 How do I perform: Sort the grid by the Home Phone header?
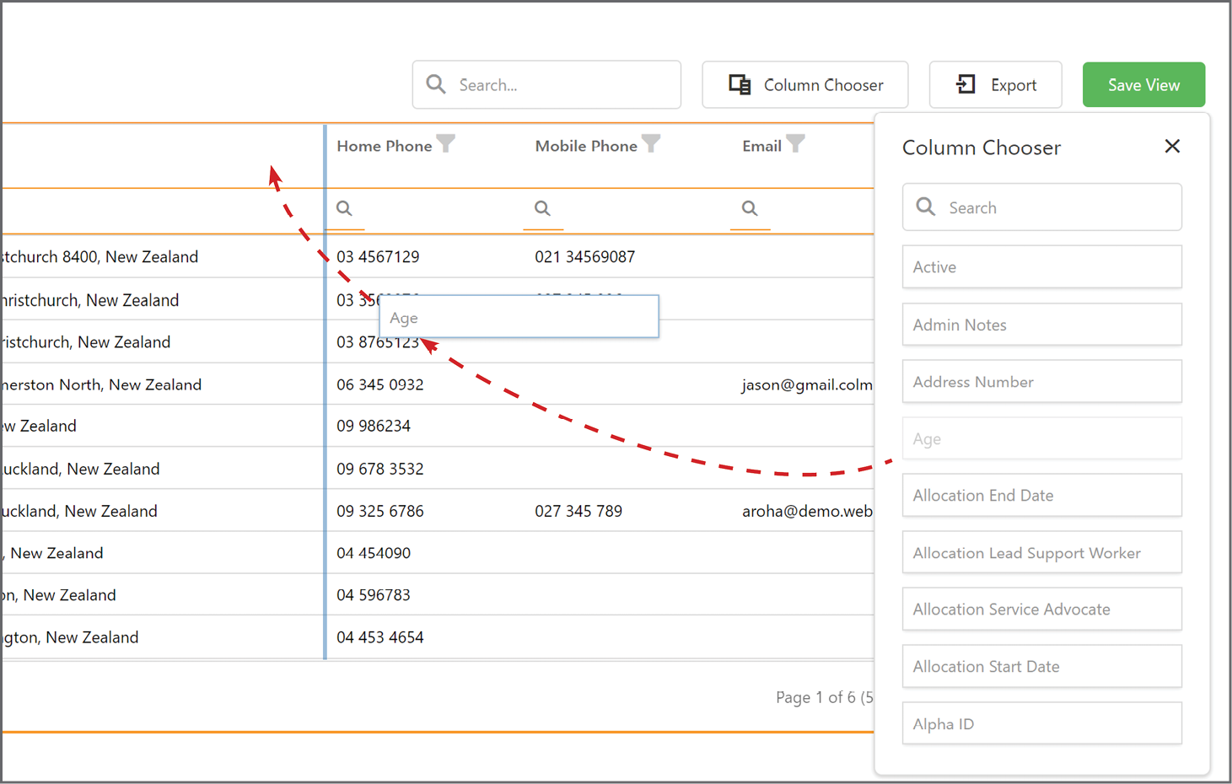(384, 145)
